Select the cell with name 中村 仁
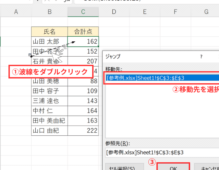Image resolution: width=219 pixels, height=170 pixels. [49, 111]
